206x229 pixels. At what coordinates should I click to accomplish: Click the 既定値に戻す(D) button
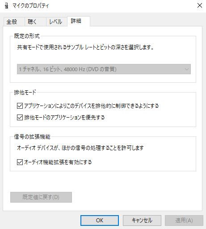tap(41, 197)
